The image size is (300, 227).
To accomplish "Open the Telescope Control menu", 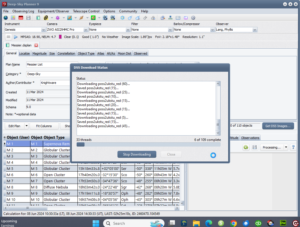I will click(x=86, y=11).
